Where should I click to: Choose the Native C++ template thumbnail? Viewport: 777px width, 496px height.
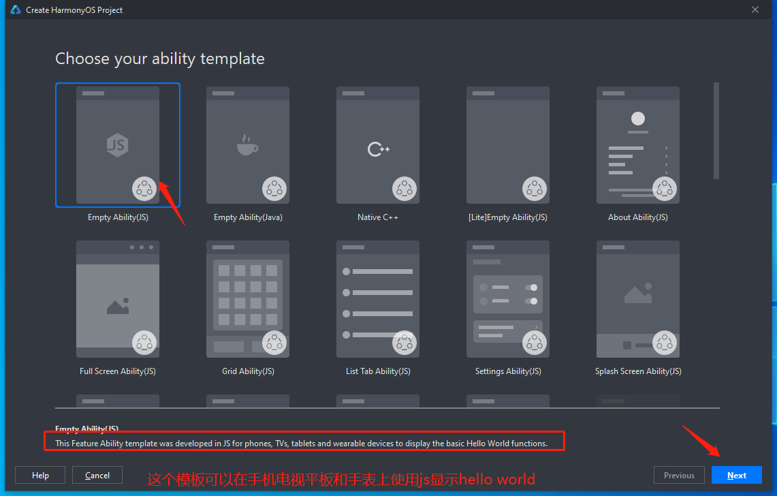click(377, 145)
